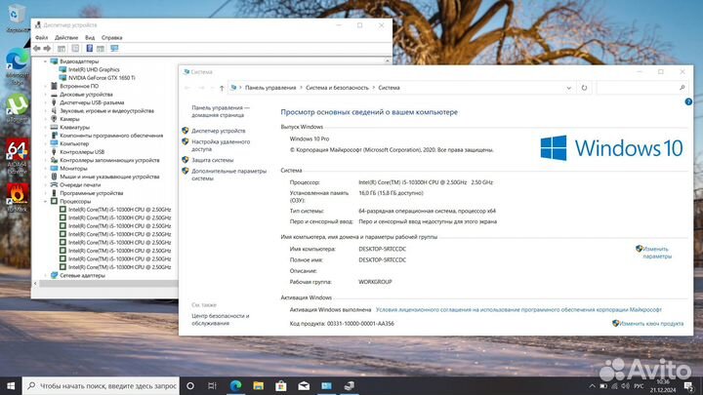Click the refresh button next to address bar
The width and height of the screenshot is (703, 395).
tap(584, 88)
